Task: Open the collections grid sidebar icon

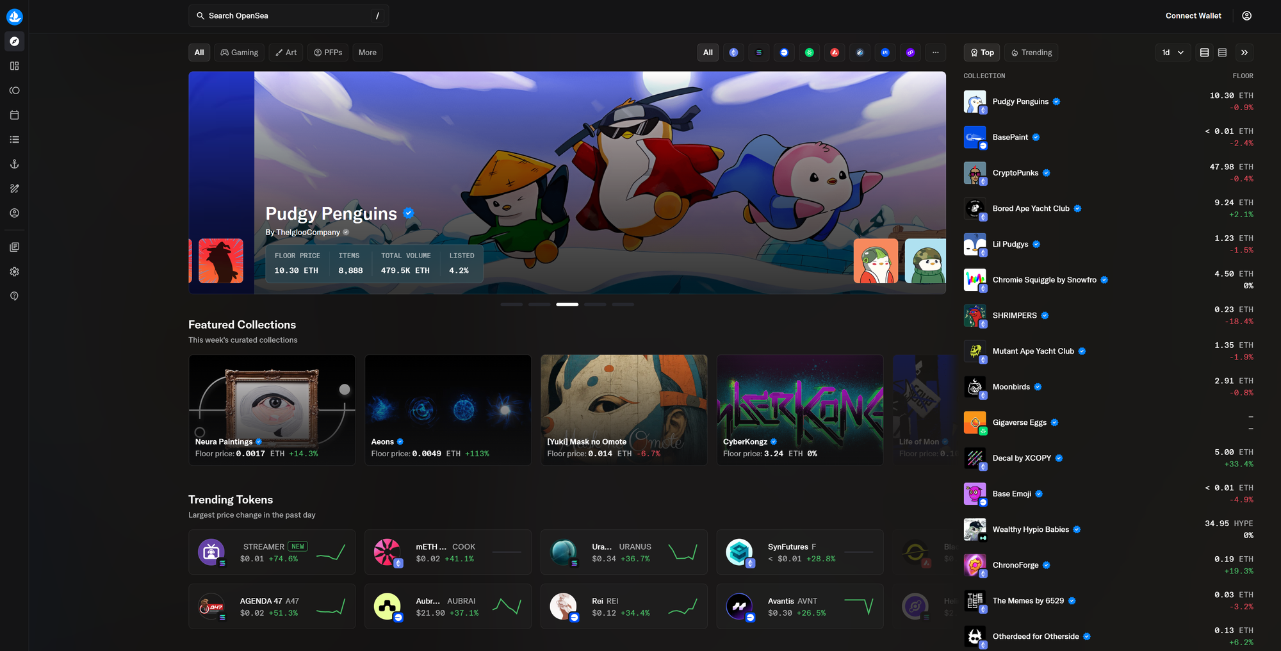Action: click(14, 66)
